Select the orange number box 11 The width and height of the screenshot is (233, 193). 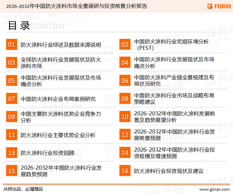(11, 135)
